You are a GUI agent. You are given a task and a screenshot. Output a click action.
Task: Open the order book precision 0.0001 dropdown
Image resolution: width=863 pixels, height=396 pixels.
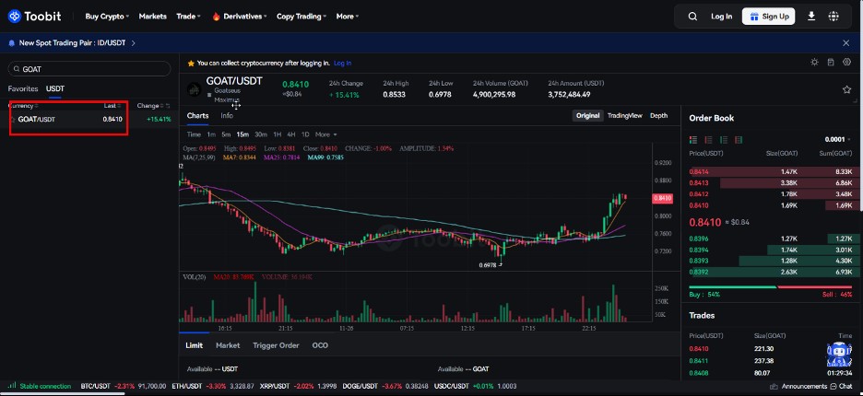pyautogui.click(x=838, y=140)
